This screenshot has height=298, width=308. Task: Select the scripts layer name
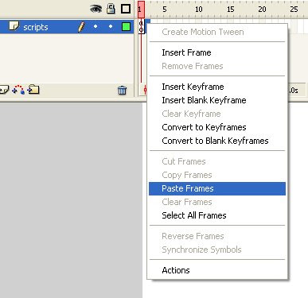[36, 27]
